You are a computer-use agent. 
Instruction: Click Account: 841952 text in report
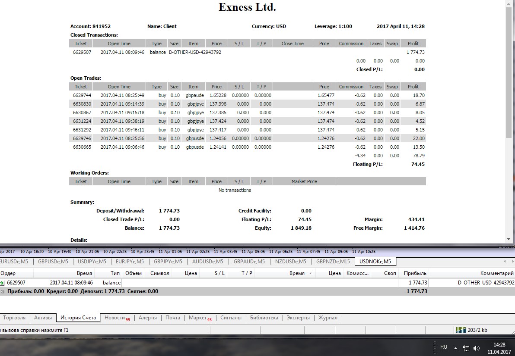pyautogui.click(x=90, y=26)
